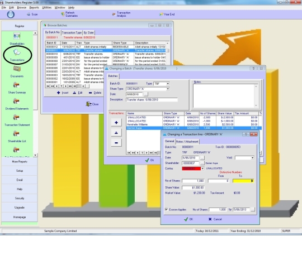Open date lookup in Changing a Batch
The image size is (302, 275).
click(146, 94)
